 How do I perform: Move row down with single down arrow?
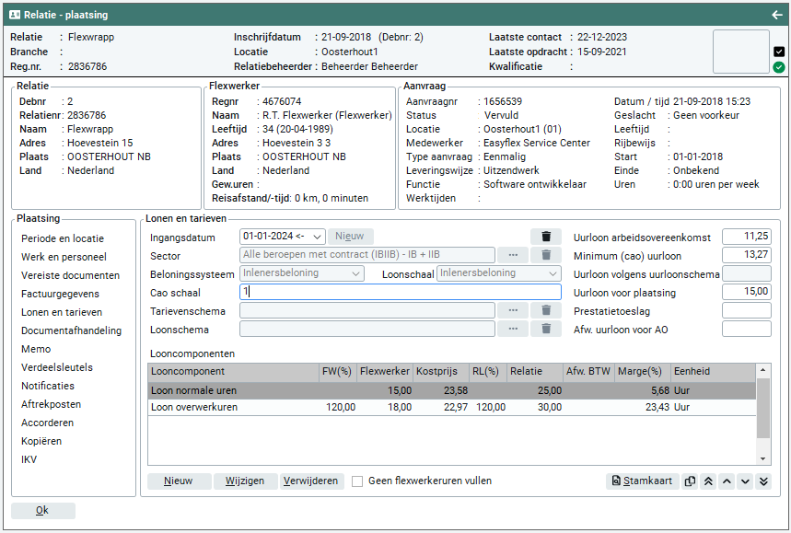click(744, 481)
